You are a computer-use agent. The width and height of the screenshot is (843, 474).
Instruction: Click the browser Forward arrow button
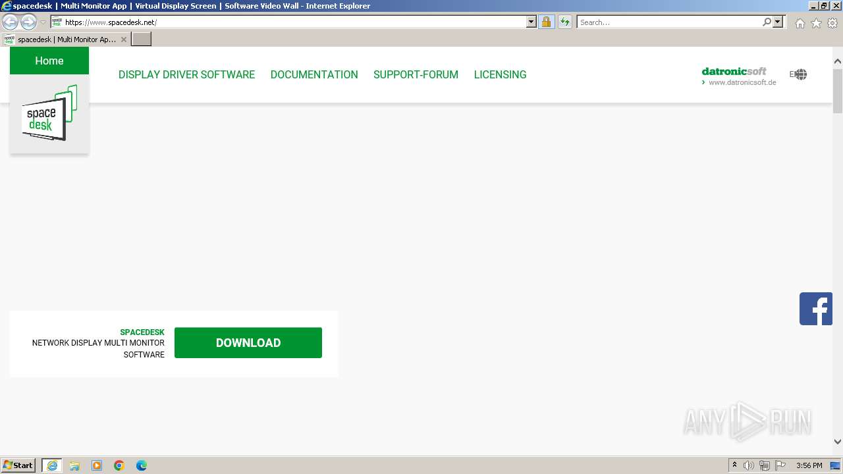28,22
